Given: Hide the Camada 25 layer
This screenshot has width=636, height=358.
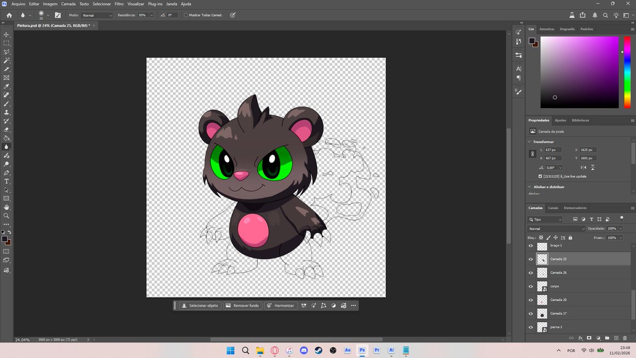Looking at the screenshot, I should (531, 259).
